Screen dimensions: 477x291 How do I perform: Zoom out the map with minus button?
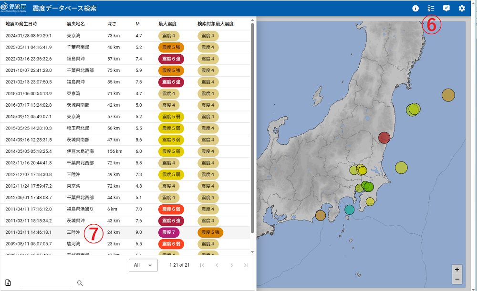[457, 279]
